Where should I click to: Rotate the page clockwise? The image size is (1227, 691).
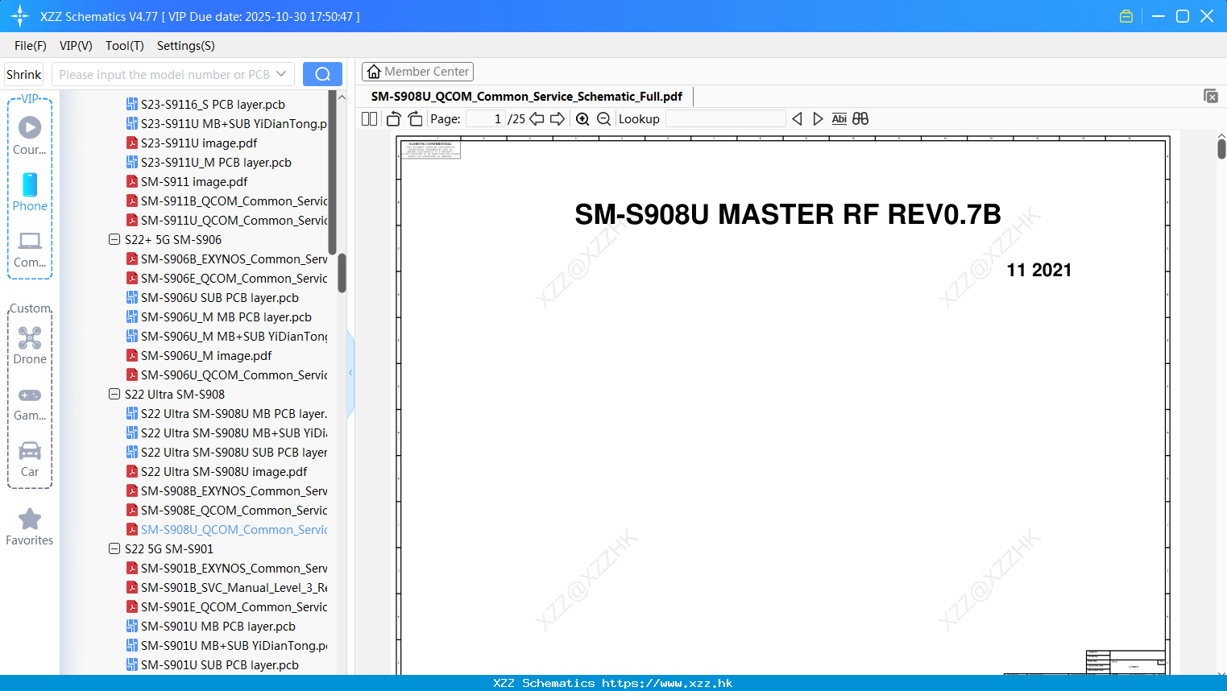414,118
